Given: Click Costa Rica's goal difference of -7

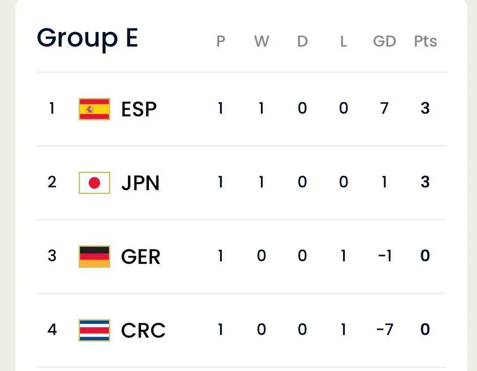Looking at the screenshot, I should click(384, 330).
